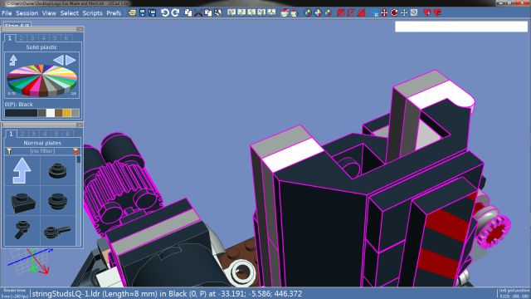Click the open file folder icon
Viewport: 531px width, 299px height.
(132, 13)
